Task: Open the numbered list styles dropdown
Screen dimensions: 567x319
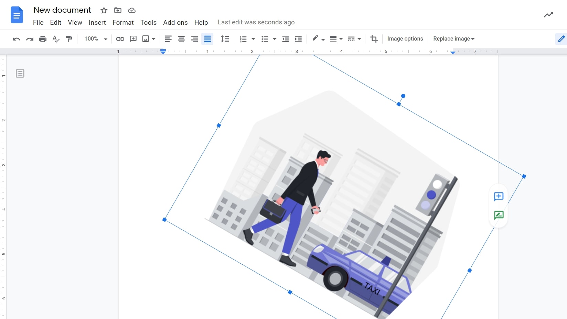Action: point(254,39)
